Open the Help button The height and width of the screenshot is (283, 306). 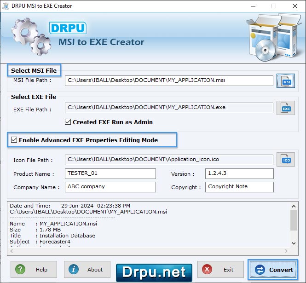point(34,269)
